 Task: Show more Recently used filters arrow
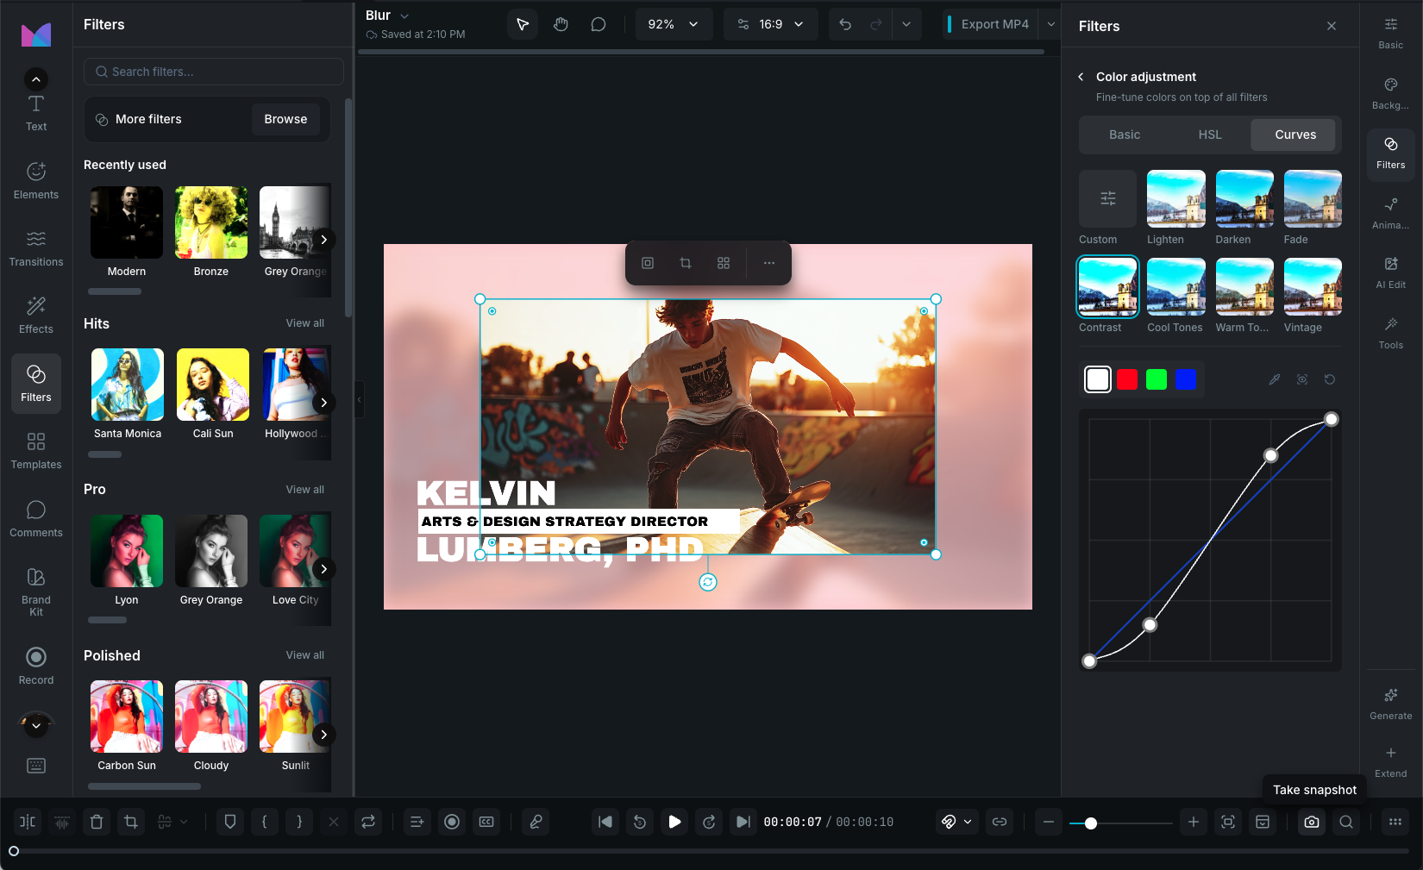pyautogui.click(x=323, y=240)
